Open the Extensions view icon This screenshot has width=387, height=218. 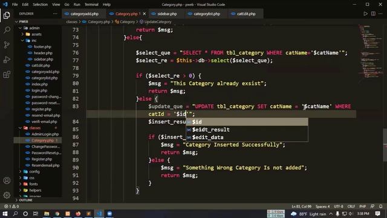click(x=7, y=74)
